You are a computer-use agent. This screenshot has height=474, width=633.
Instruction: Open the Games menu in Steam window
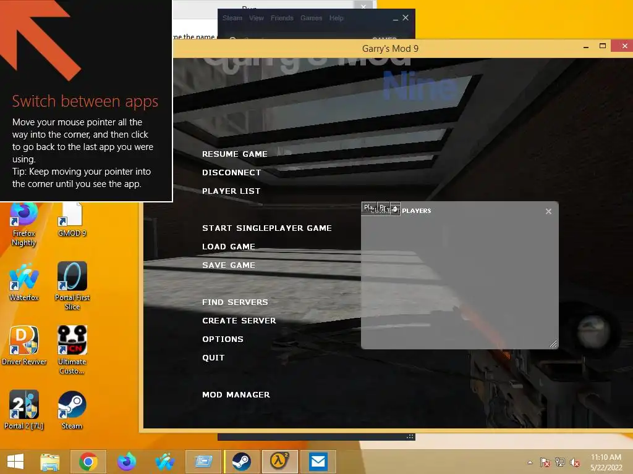click(x=311, y=18)
